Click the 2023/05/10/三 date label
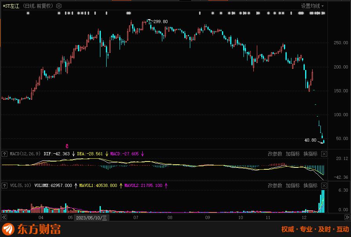Screen dimensions: 351x237 91,218
